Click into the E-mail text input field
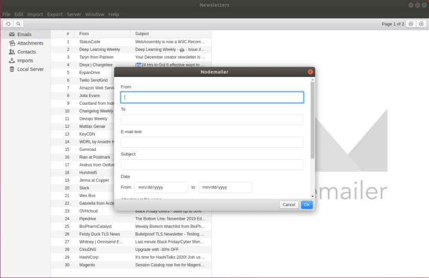The width and height of the screenshot is (429, 278). tap(212, 142)
